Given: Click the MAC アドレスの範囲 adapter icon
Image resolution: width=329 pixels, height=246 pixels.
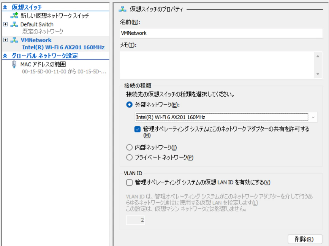Looking at the screenshot, I should [x=14, y=64].
